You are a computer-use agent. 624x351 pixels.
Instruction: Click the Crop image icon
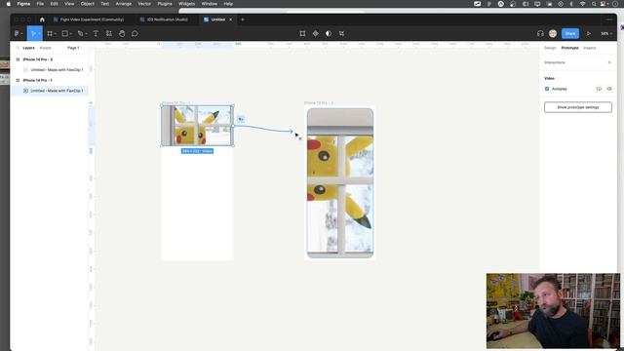click(x=341, y=34)
